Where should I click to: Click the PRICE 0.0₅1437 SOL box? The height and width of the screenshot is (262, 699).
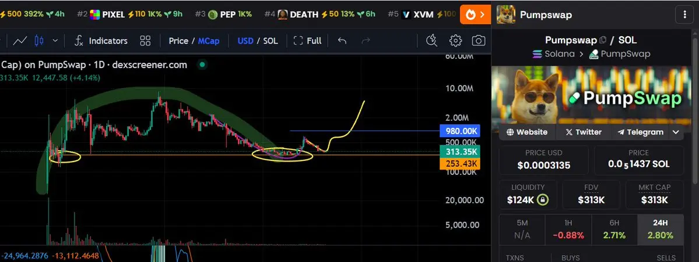coord(638,160)
